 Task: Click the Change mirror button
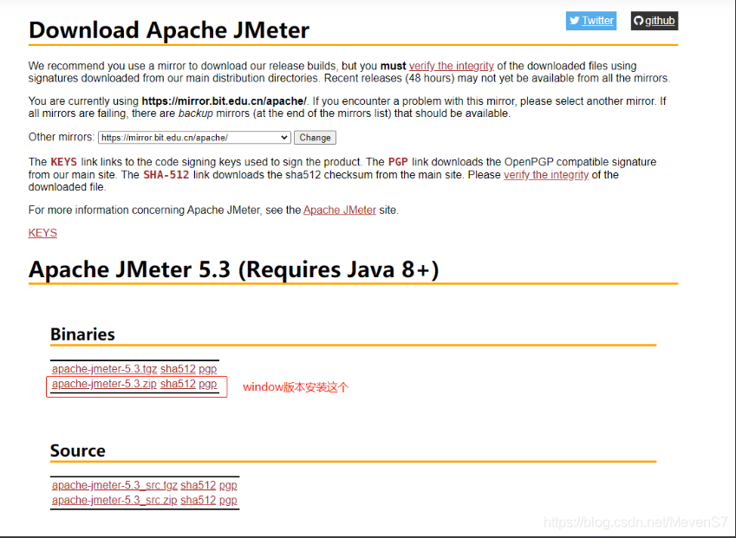pos(315,138)
